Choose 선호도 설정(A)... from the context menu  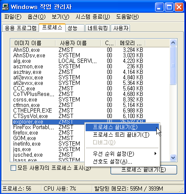point(122,161)
